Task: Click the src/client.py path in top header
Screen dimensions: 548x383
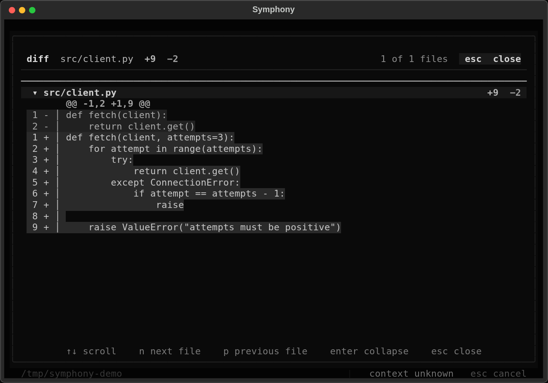Action: tap(97, 59)
